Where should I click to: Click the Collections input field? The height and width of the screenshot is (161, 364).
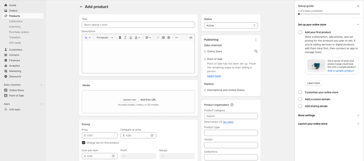pos(231,157)
